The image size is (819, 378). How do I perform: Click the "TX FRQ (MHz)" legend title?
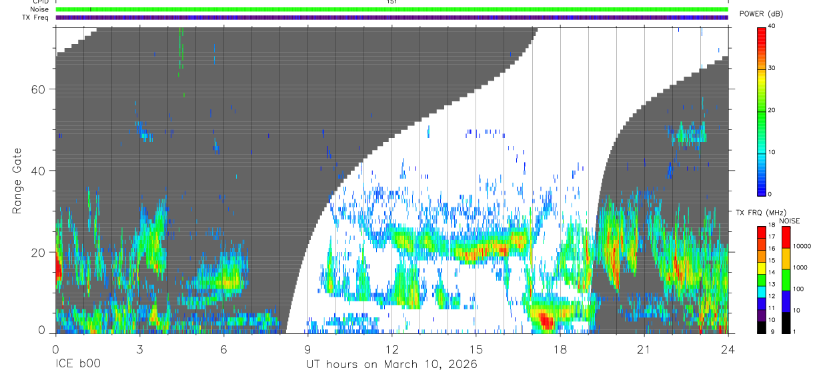(760, 213)
